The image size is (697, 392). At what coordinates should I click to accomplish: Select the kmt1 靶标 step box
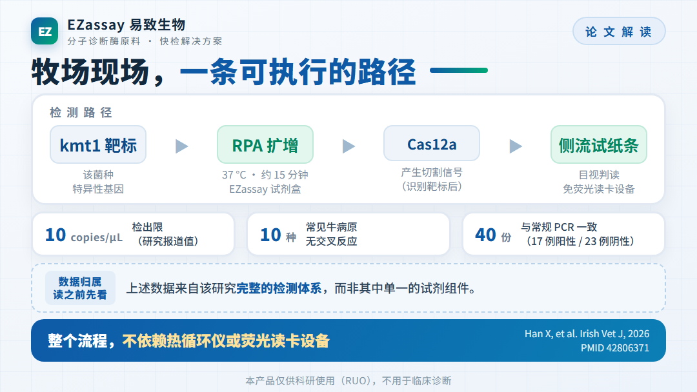click(x=98, y=144)
